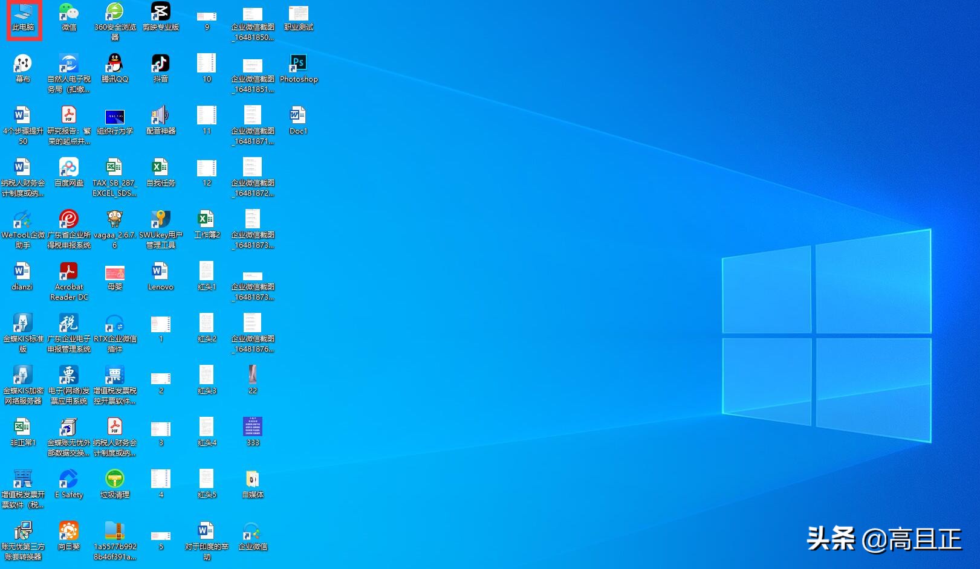
Task: Select the 红头1 document file
Action: pos(207,276)
